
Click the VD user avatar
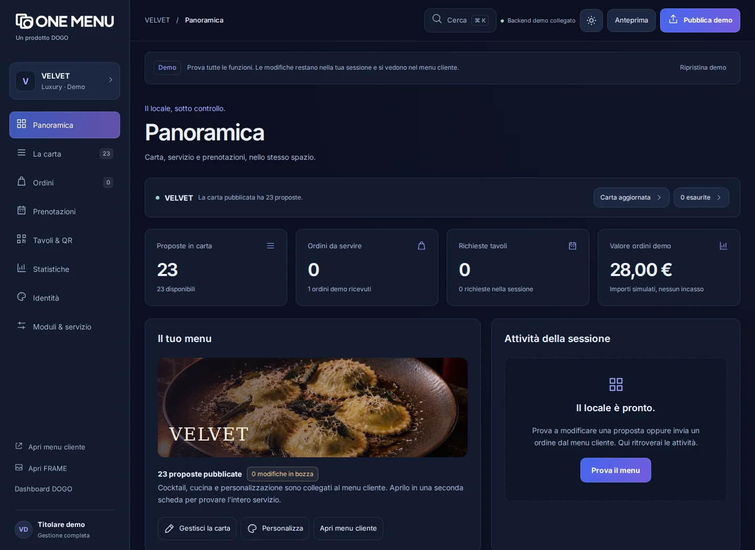click(24, 530)
